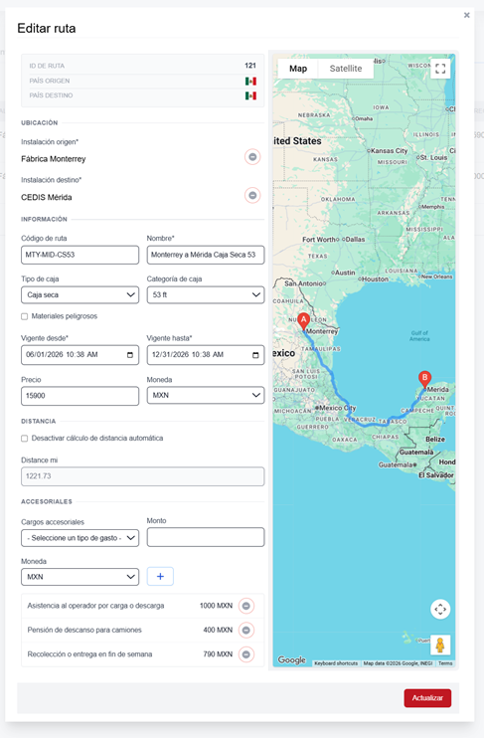The width and height of the screenshot is (484, 738).
Task: Focus the Precio field
Action: (80, 396)
